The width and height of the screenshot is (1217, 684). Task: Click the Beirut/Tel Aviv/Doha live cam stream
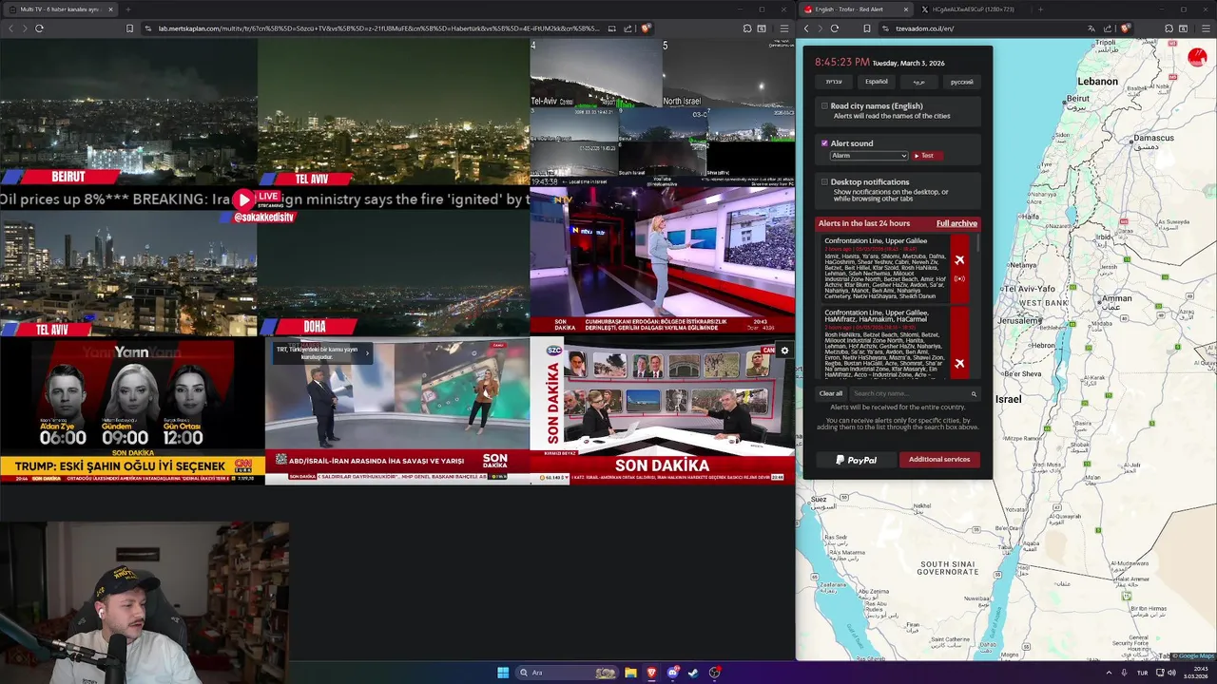click(x=264, y=186)
